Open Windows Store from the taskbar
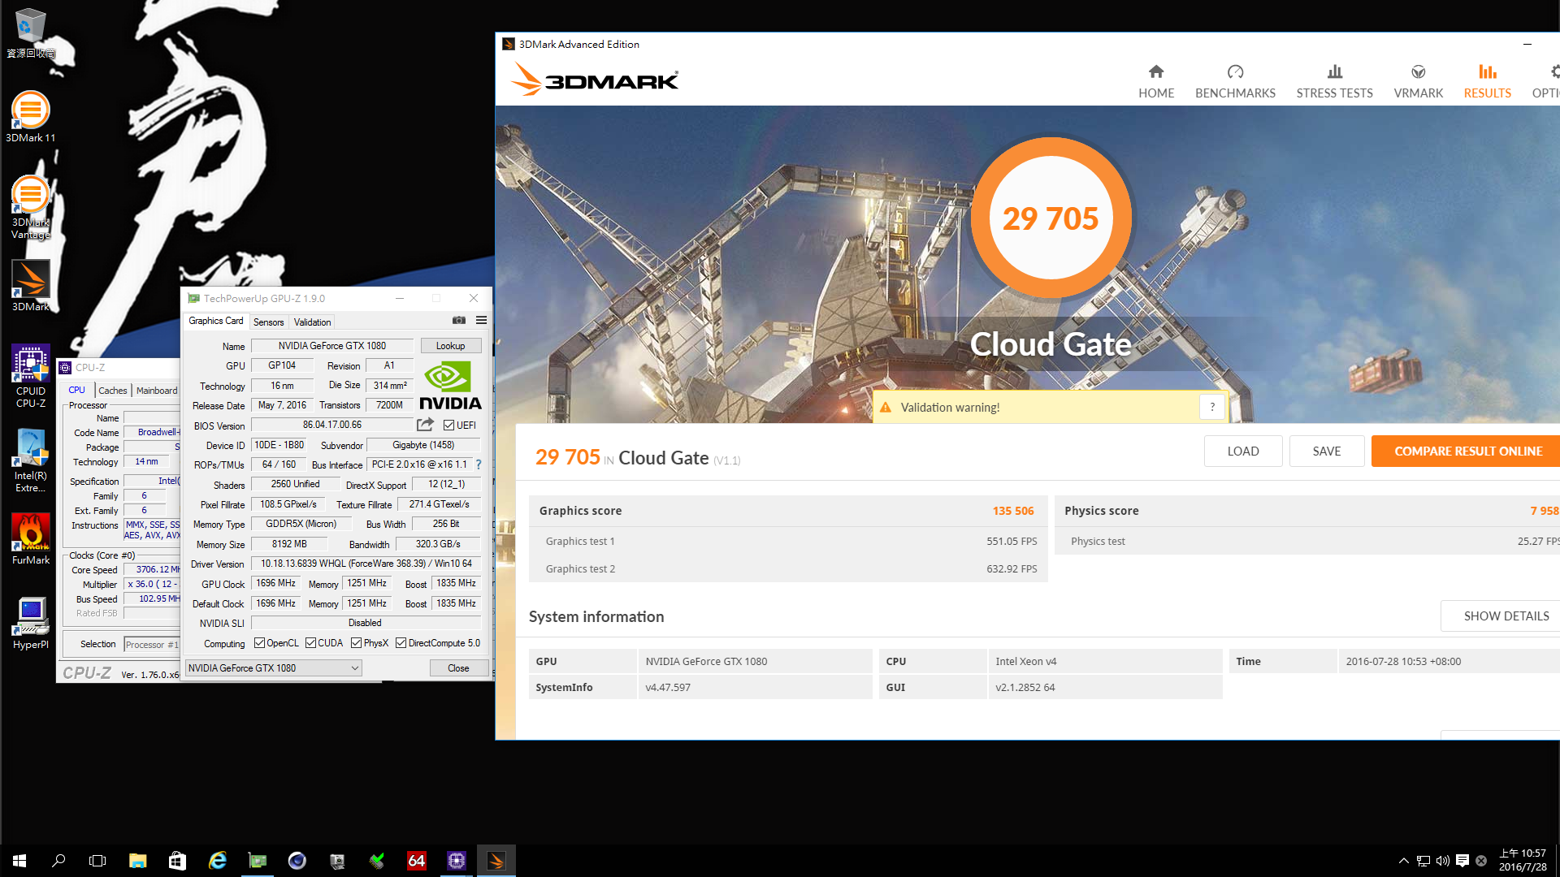1560x877 pixels. (177, 861)
